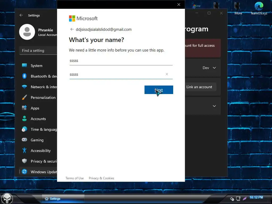Click the Find a setting search box
Image resolution: width=272 pixels, height=204 pixels.
click(x=38, y=50)
